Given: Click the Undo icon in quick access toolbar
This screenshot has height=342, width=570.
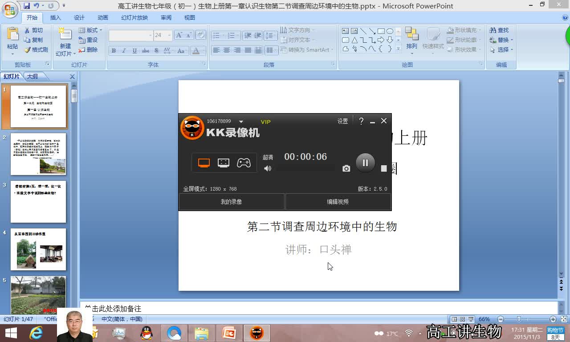Looking at the screenshot, I should coord(37,6).
